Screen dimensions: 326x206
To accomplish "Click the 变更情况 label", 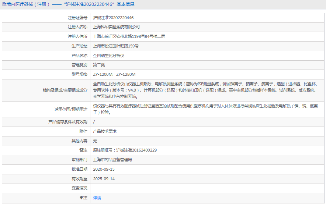I will coord(79,188).
